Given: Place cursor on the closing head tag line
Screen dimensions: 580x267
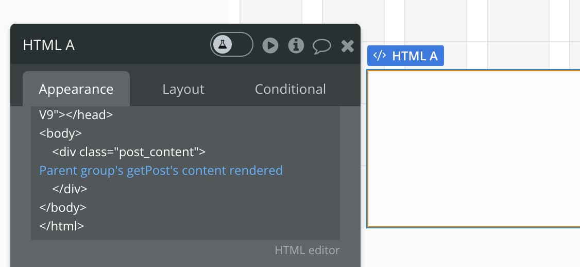Looking at the screenshot, I should click(76, 115).
